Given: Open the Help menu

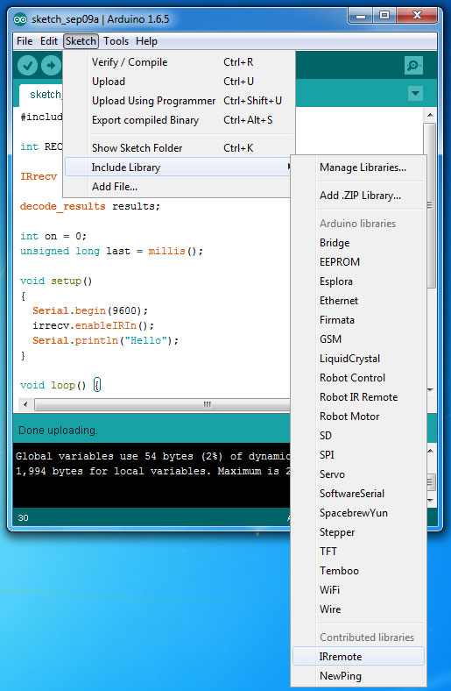Looking at the screenshot, I should (x=146, y=41).
